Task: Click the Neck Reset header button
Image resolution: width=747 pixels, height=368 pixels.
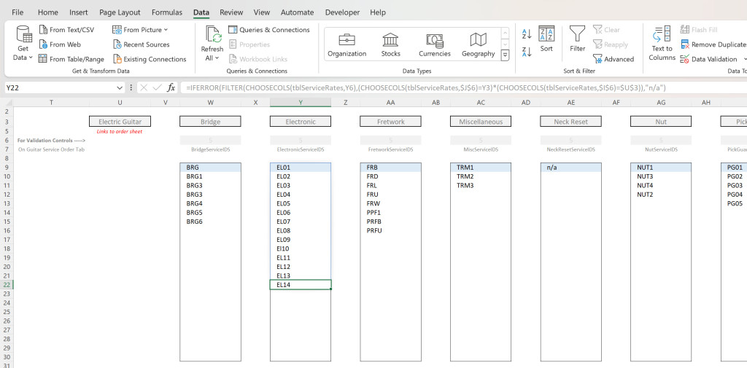Action: tap(570, 122)
